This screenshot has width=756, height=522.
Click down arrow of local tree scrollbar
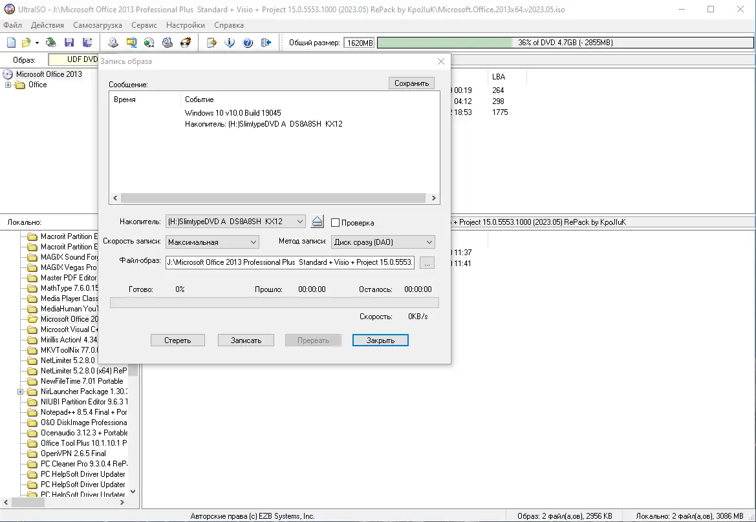[133, 492]
